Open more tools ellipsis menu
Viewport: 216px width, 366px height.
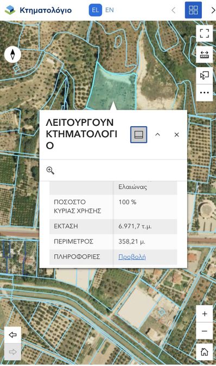point(204,93)
